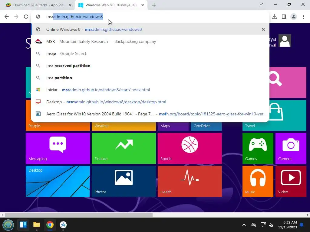310x232 pixels.
Task: Open the Finance tile
Action: click(x=124, y=148)
